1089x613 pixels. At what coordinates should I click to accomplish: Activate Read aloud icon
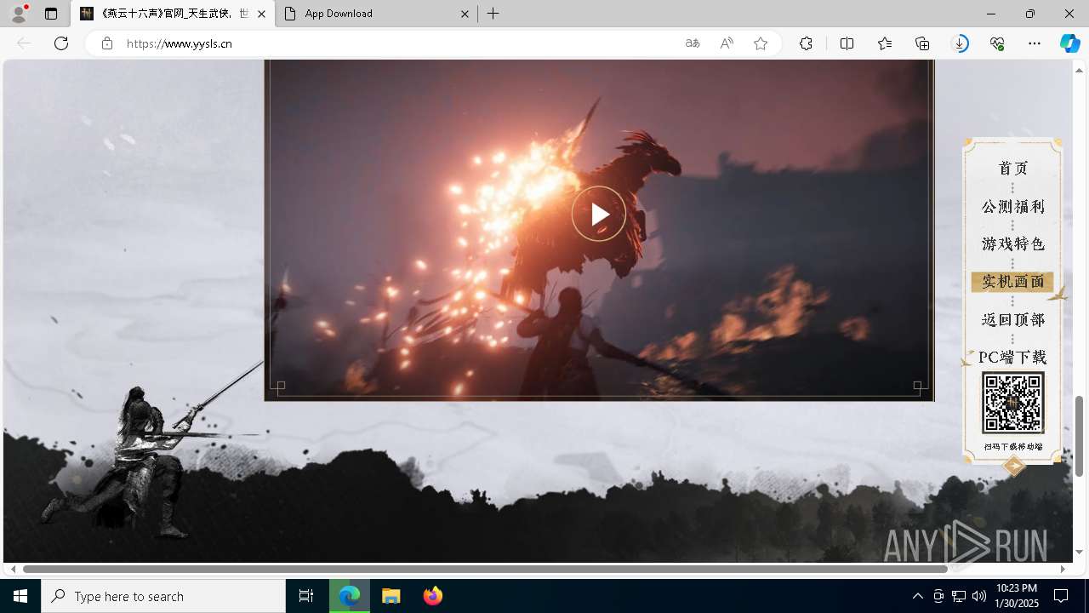pyautogui.click(x=727, y=43)
